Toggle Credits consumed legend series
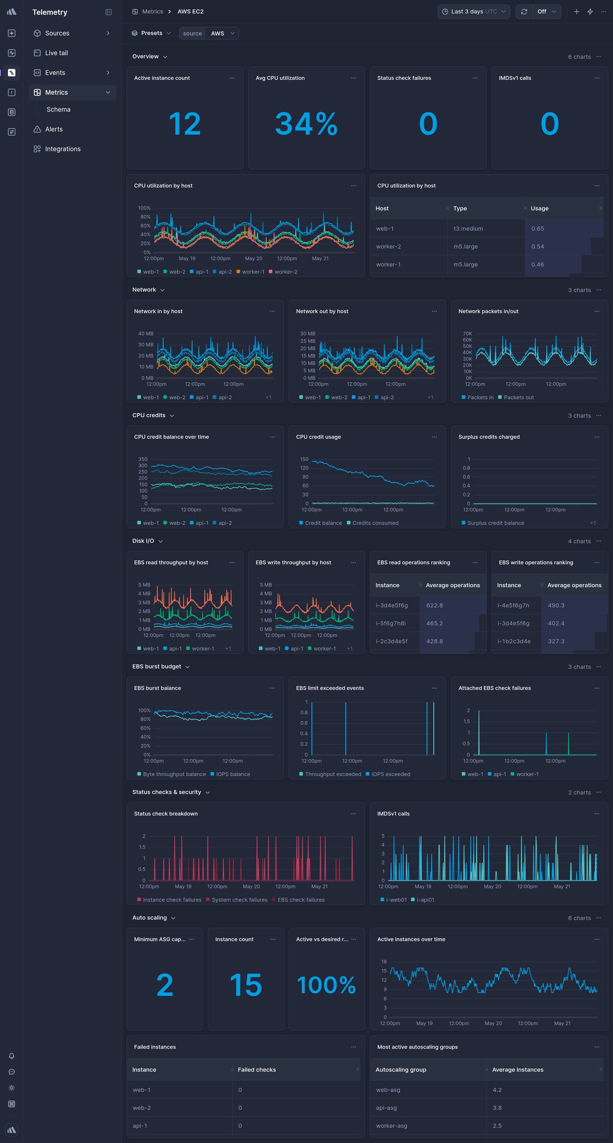 (x=373, y=523)
